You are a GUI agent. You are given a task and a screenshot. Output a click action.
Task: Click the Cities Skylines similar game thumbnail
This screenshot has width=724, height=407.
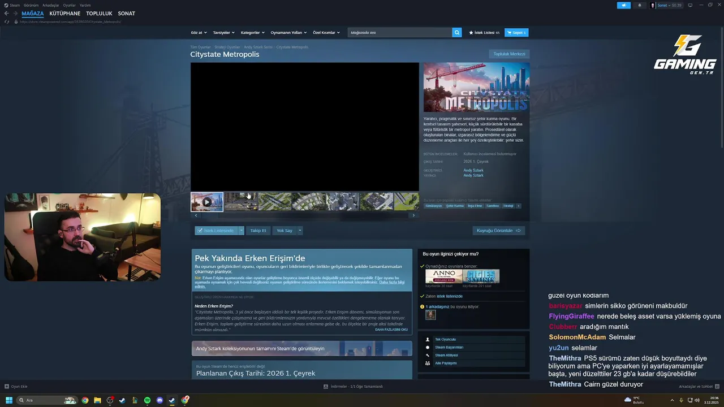click(x=481, y=276)
